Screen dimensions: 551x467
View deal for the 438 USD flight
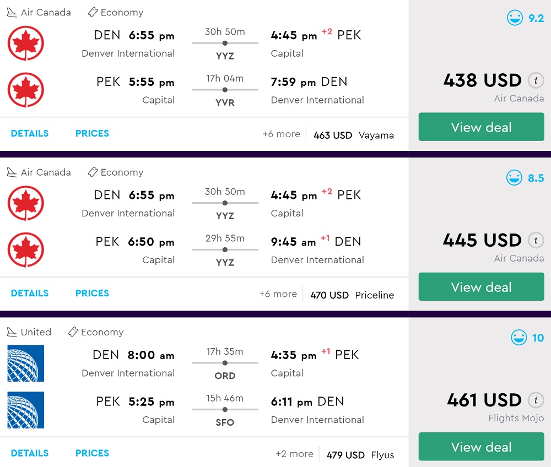[481, 127]
